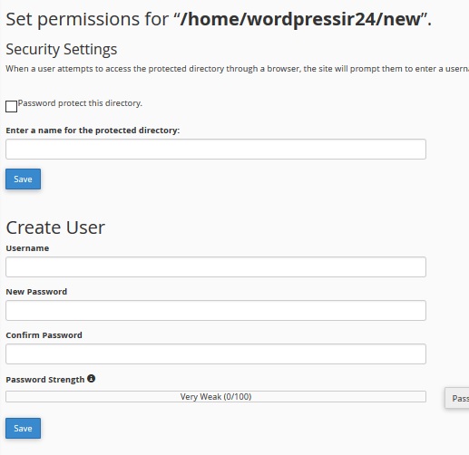Click the Create User heading
469x455 pixels.
(55, 227)
